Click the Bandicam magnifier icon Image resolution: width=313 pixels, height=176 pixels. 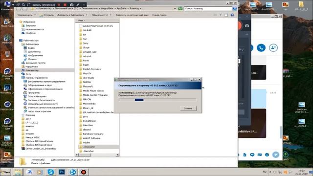(23, 4)
